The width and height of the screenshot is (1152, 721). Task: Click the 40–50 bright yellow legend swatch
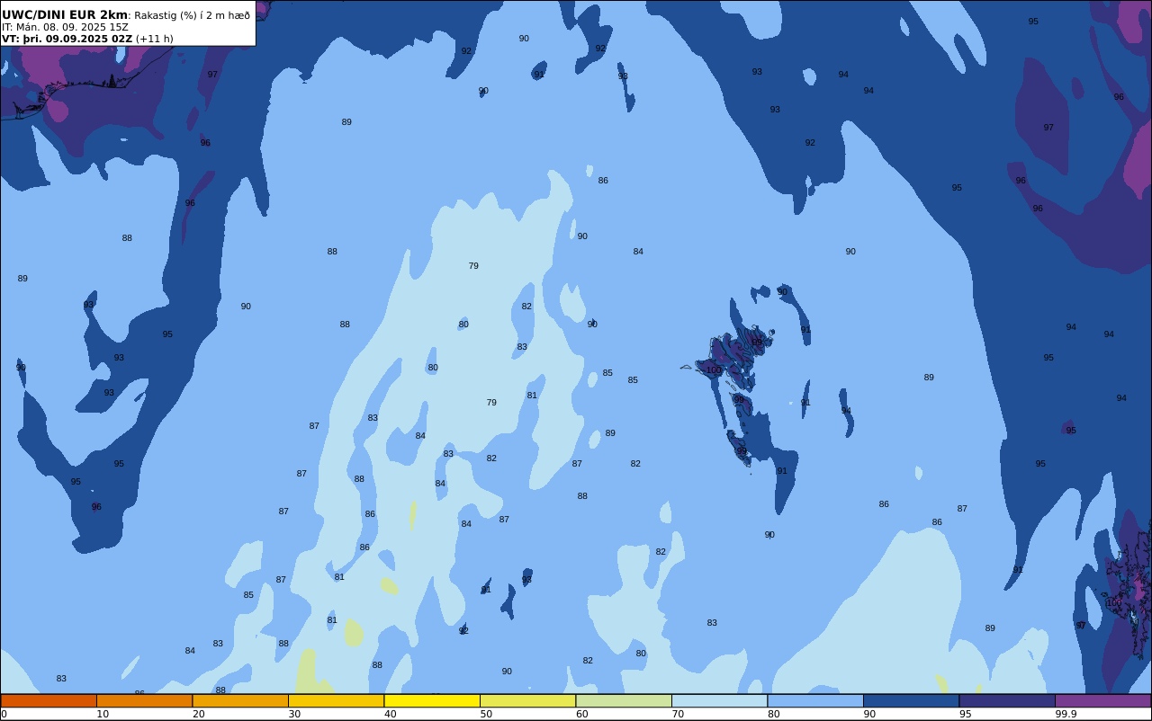tap(432, 700)
